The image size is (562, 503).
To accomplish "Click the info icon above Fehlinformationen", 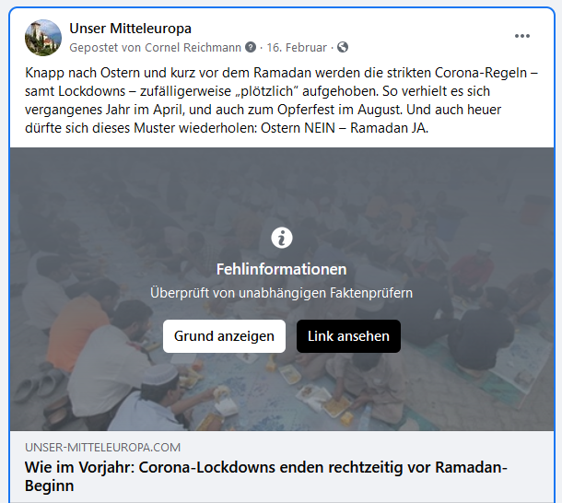I will coord(282,238).
